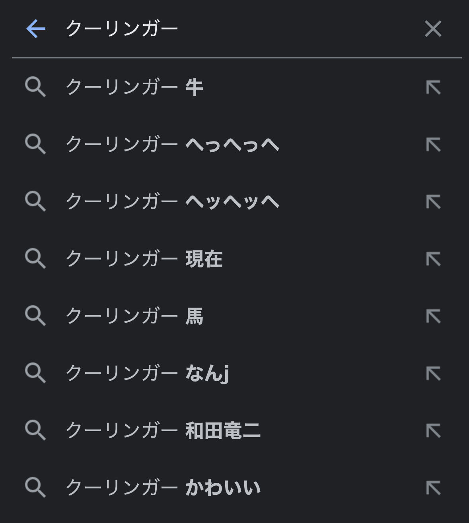Choose the suggestion クーリンガー かわいい
Image resolution: width=469 pixels, height=523 pixels.
coord(163,488)
